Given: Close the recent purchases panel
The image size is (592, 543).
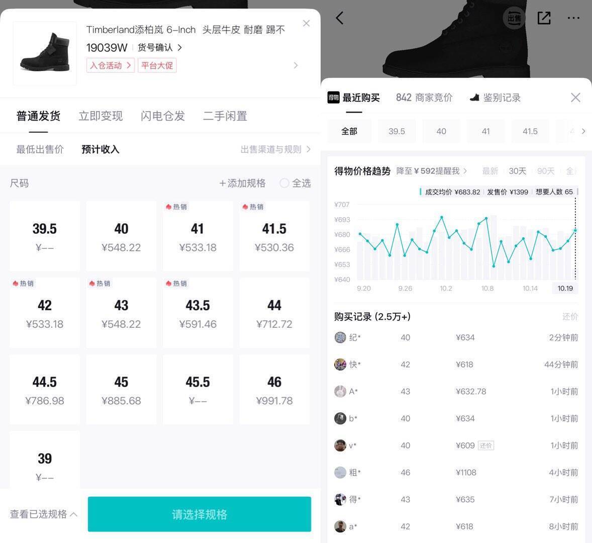Looking at the screenshot, I should coord(575,98).
